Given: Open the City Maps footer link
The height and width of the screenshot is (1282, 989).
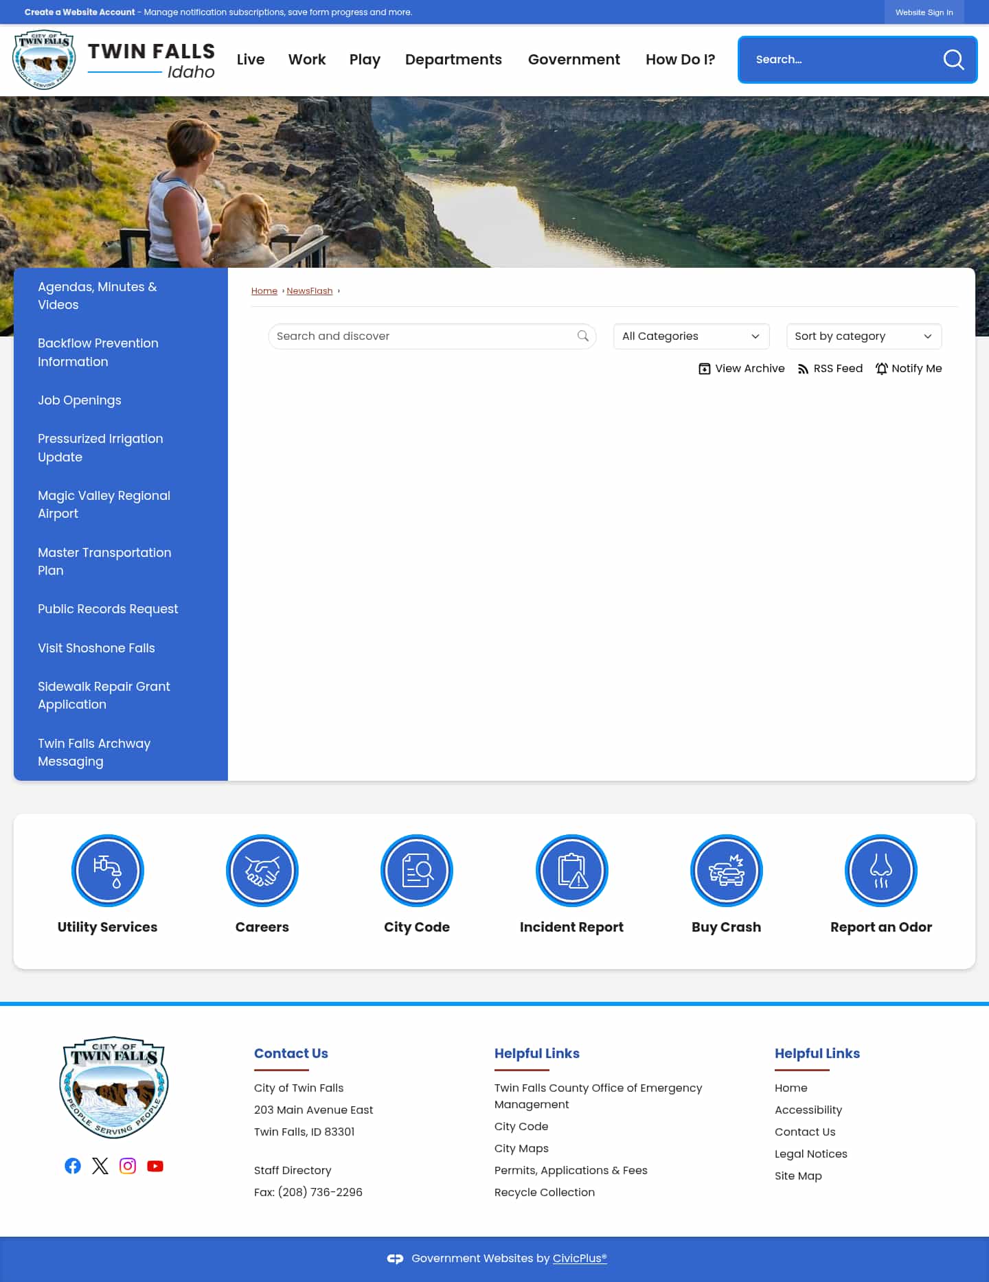Looking at the screenshot, I should point(521,1148).
